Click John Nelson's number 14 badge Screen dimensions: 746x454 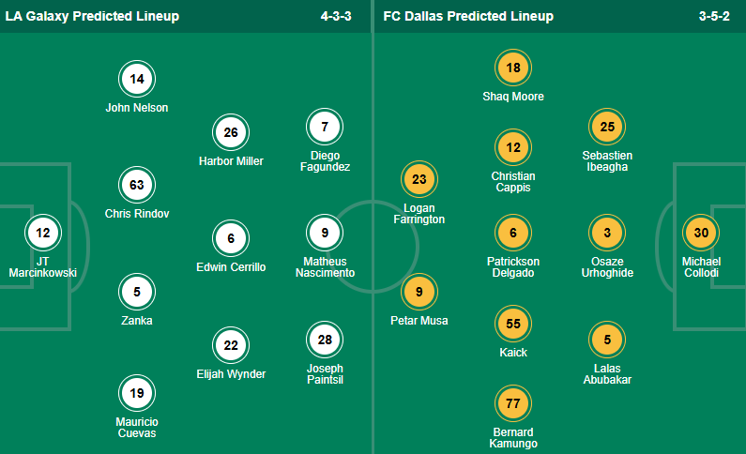click(137, 80)
